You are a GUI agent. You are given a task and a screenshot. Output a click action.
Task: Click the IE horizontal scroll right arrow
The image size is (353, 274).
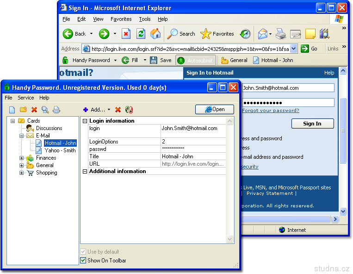point(335,219)
